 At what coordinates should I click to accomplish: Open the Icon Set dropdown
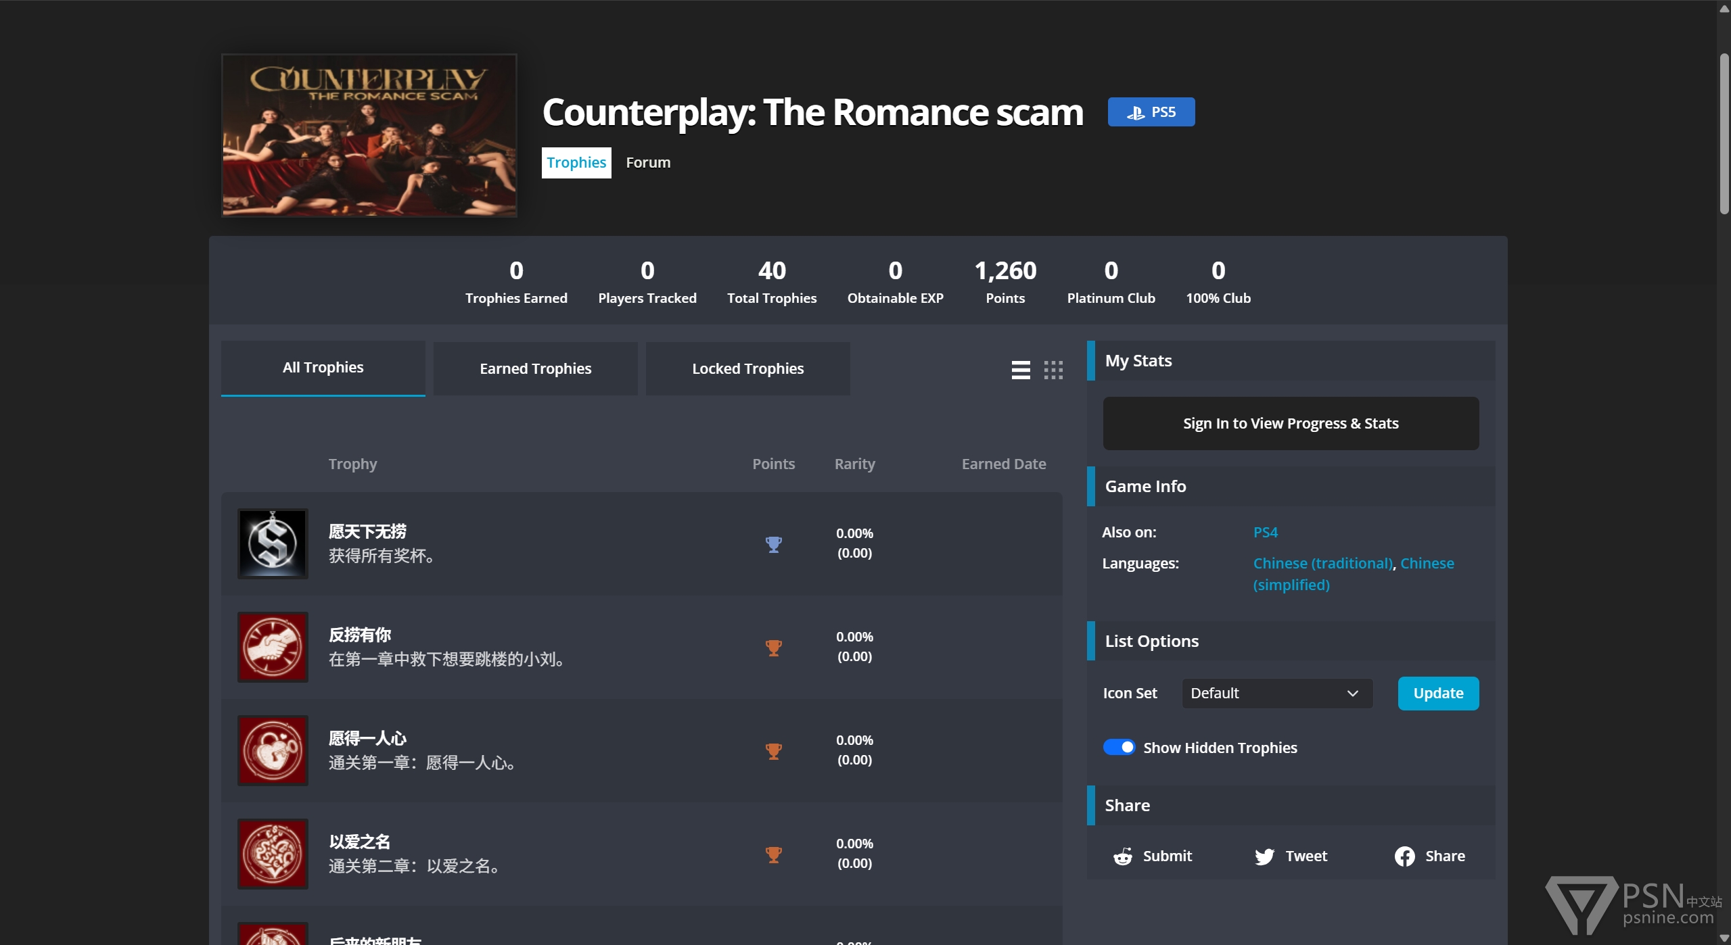[1276, 694]
